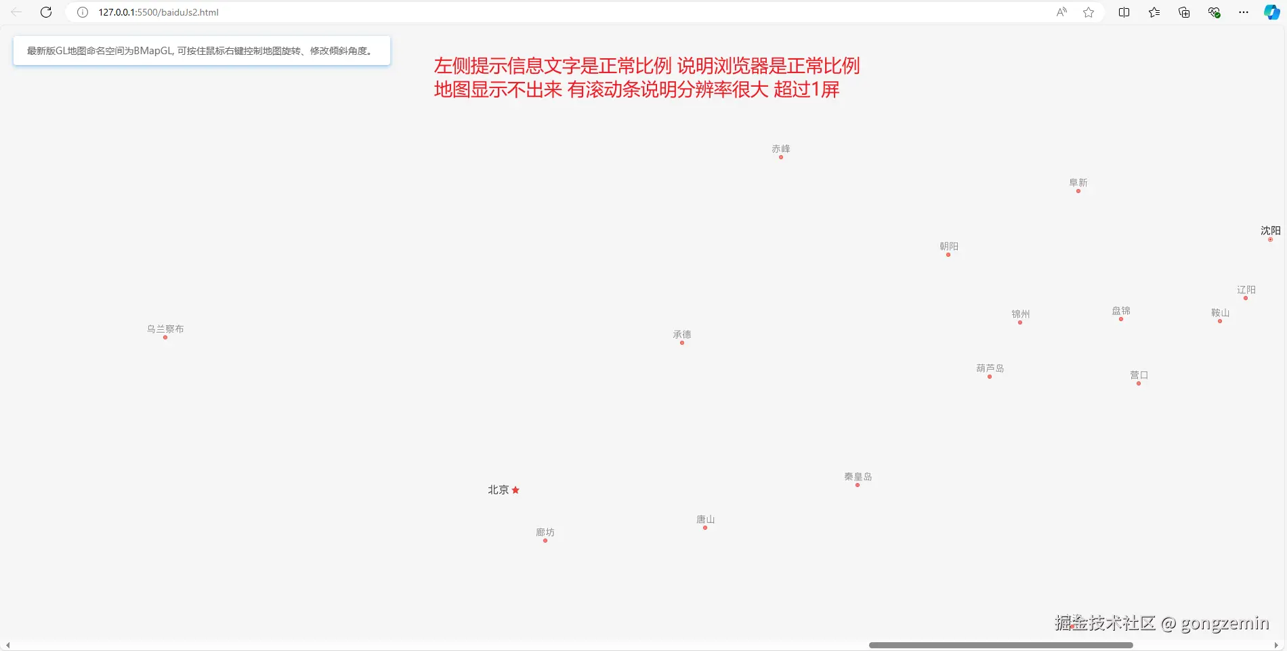The width and height of the screenshot is (1287, 651).
Task: Open Browser Essentials heart icon
Action: pyautogui.click(x=1214, y=12)
